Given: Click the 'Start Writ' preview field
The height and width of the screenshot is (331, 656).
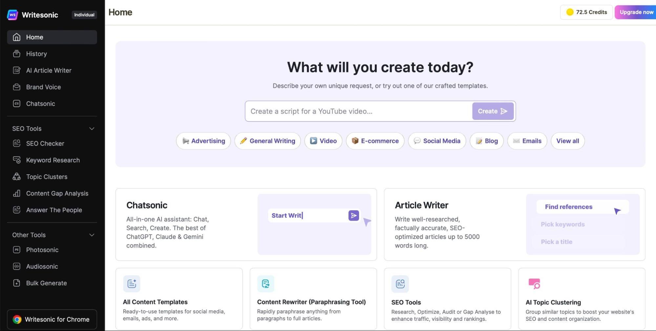Looking at the screenshot, I should point(314,215).
